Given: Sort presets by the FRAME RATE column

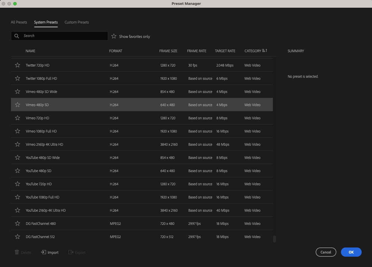Looking at the screenshot, I should [x=197, y=51].
